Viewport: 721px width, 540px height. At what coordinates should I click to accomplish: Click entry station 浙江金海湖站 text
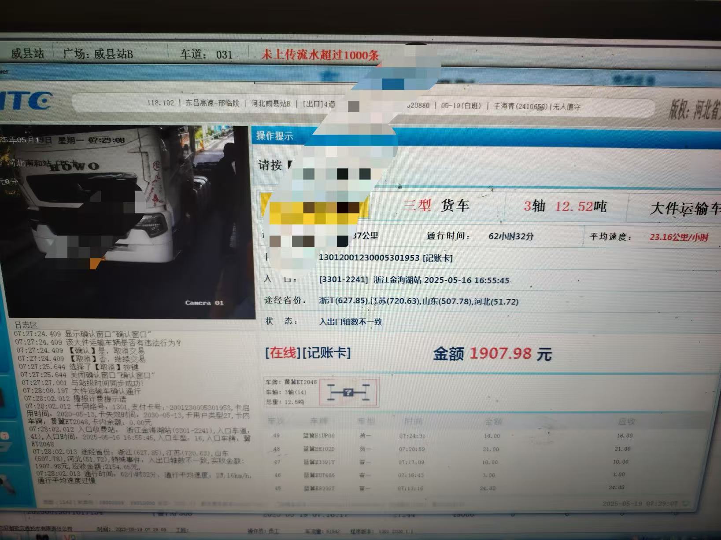[x=397, y=280]
